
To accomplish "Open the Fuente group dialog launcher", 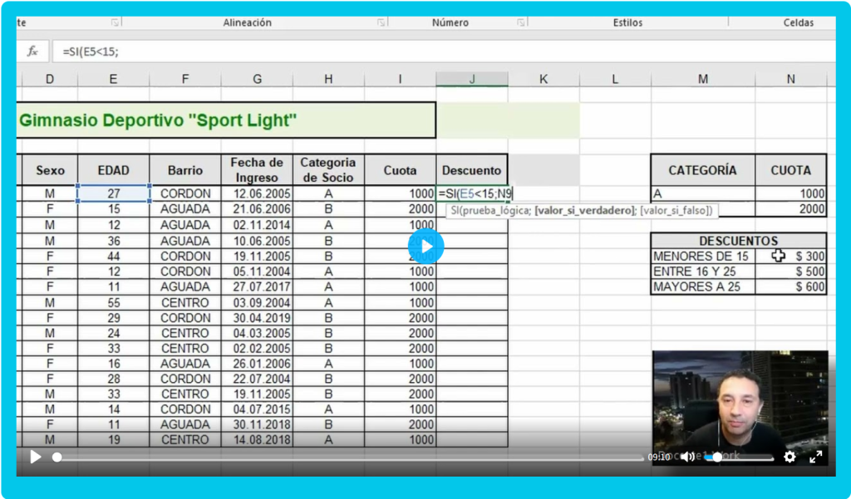I will (115, 23).
